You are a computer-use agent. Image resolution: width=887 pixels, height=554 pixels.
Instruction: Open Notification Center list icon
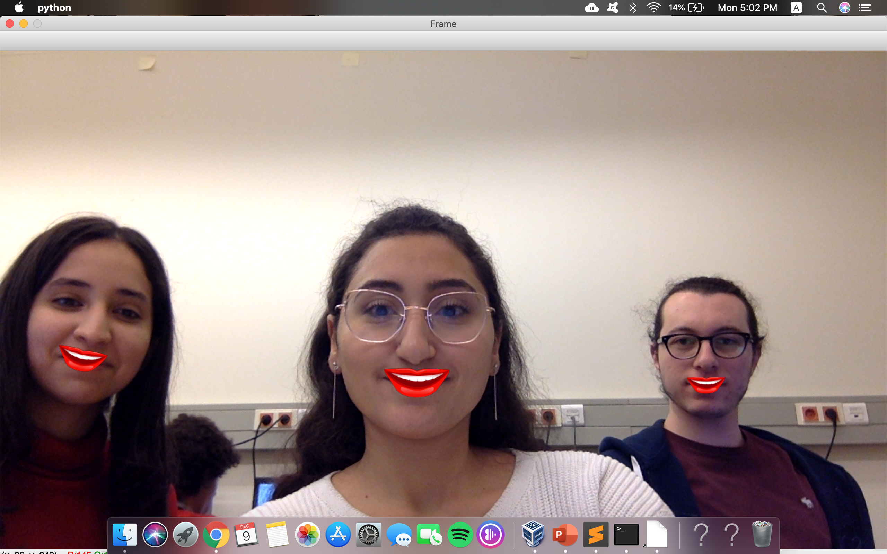[864, 8]
